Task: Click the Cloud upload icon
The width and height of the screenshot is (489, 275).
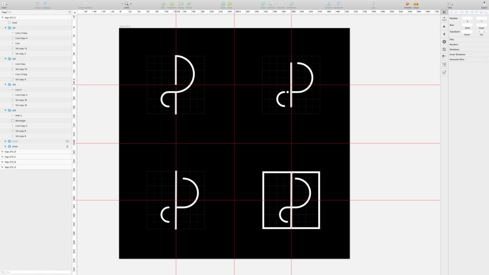Action: point(416,4)
